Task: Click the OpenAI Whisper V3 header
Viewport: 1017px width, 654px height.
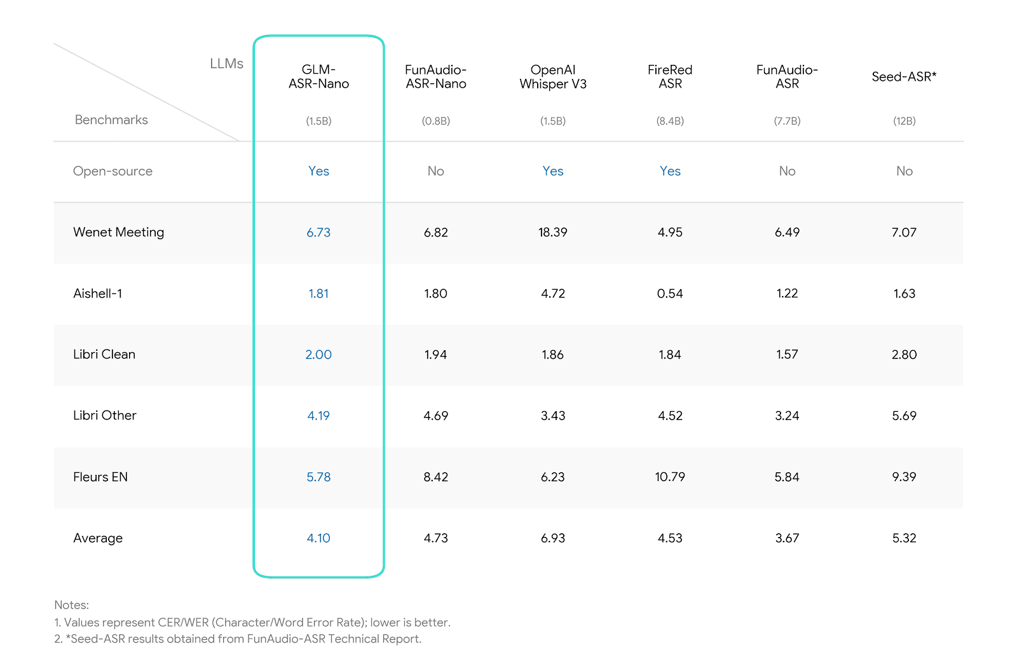Action: [553, 77]
